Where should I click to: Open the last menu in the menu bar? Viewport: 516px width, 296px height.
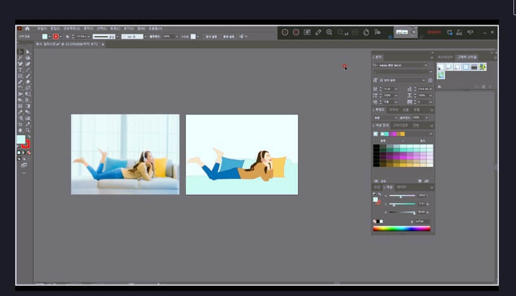click(x=155, y=28)
